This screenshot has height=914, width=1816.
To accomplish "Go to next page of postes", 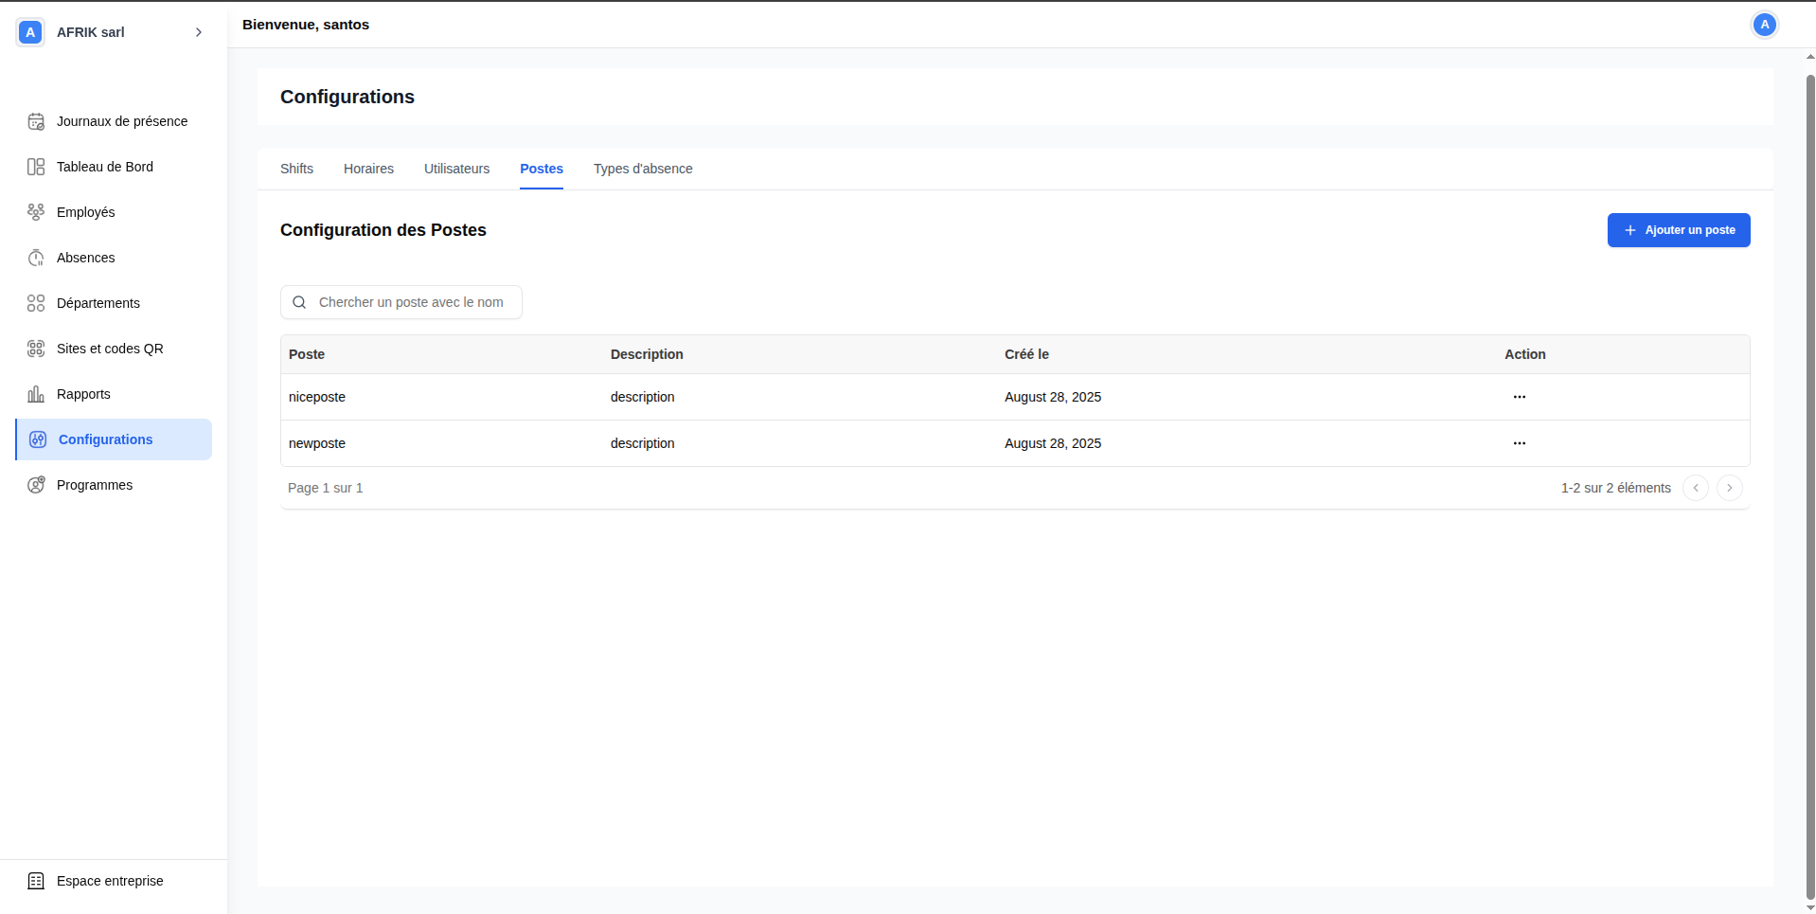I will coord(1729,488).
